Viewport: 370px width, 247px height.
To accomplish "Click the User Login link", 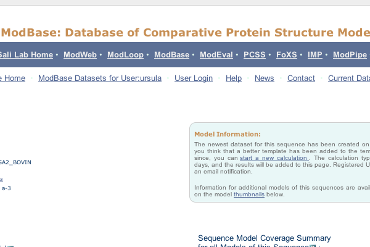I will [194, 78].
